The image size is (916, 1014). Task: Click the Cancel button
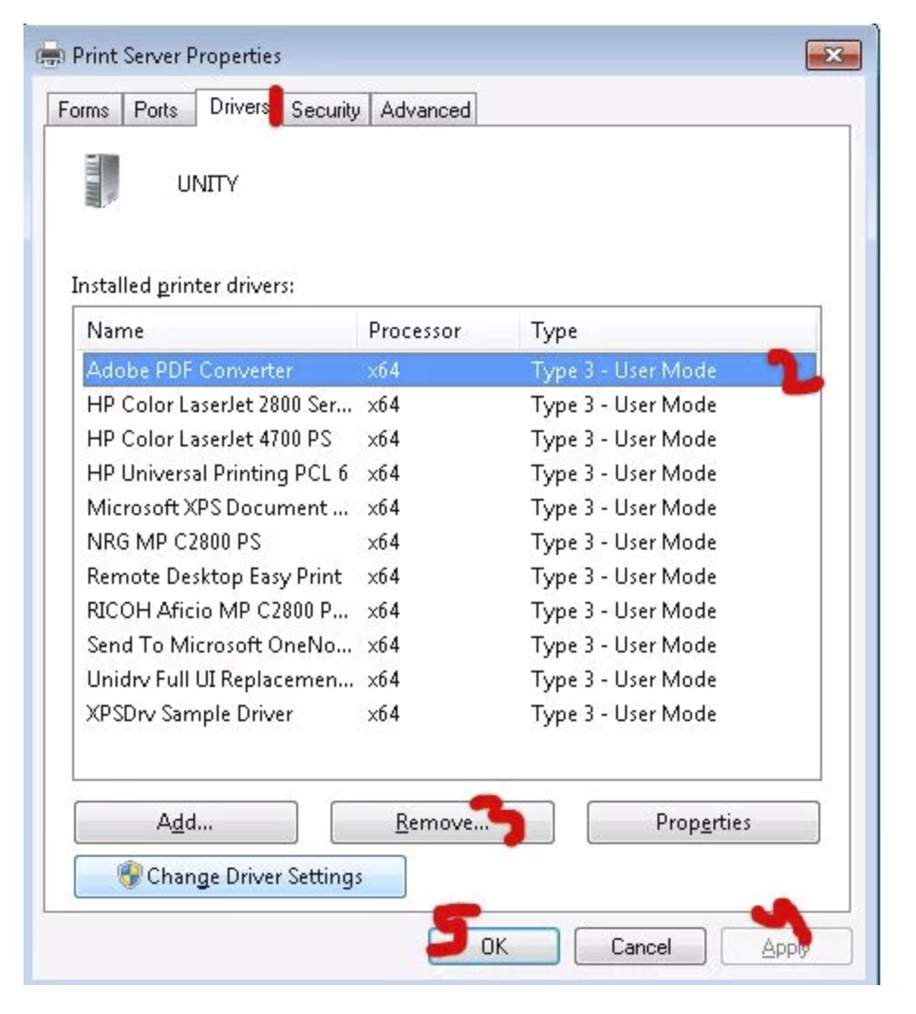click(x=640, y=946)
